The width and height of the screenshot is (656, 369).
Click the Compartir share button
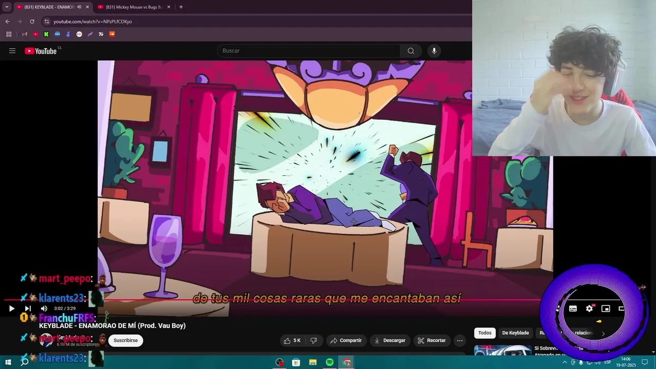(346, 340)
